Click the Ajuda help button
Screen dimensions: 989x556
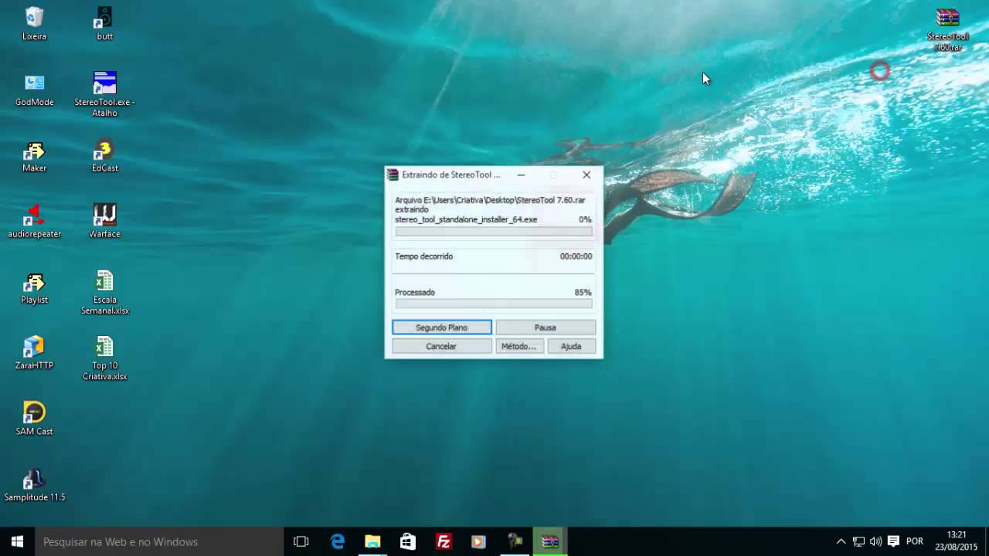(571, 346)
